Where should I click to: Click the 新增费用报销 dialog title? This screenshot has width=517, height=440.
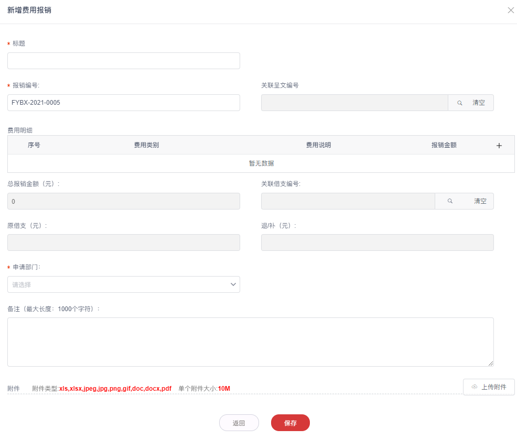(x=29, y=10)
